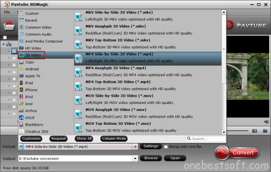Check the sixth title row checkbox
Viewport: 271px width, 172px height.
(x=14, y=86)
